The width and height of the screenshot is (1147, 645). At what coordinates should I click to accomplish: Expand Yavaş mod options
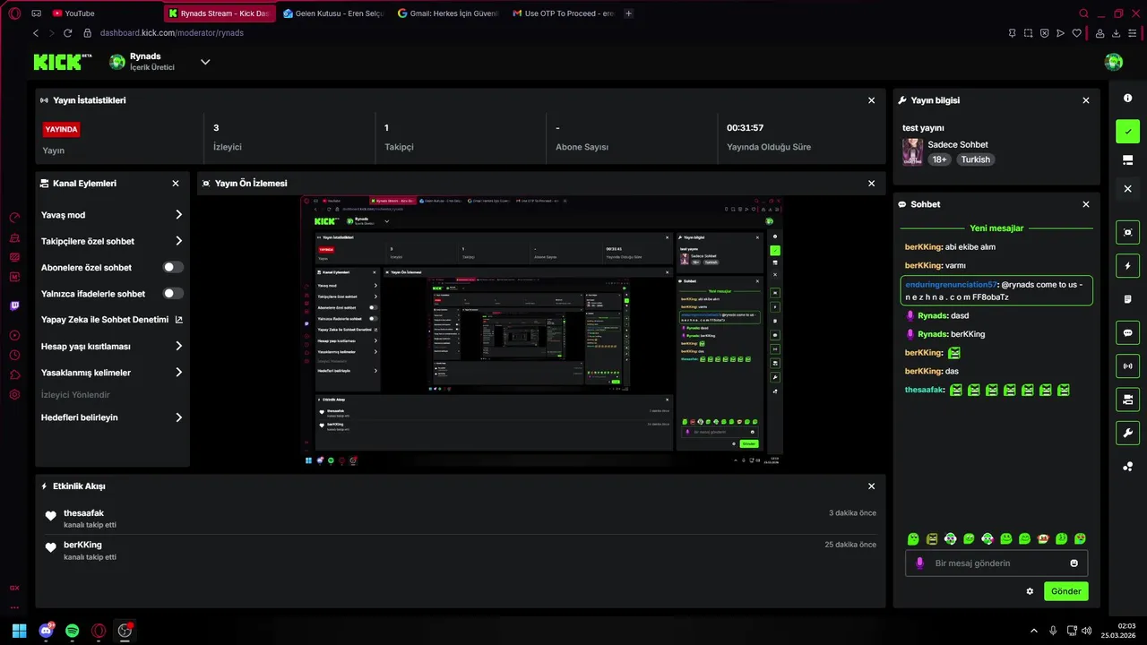click(x=112, y=215)
